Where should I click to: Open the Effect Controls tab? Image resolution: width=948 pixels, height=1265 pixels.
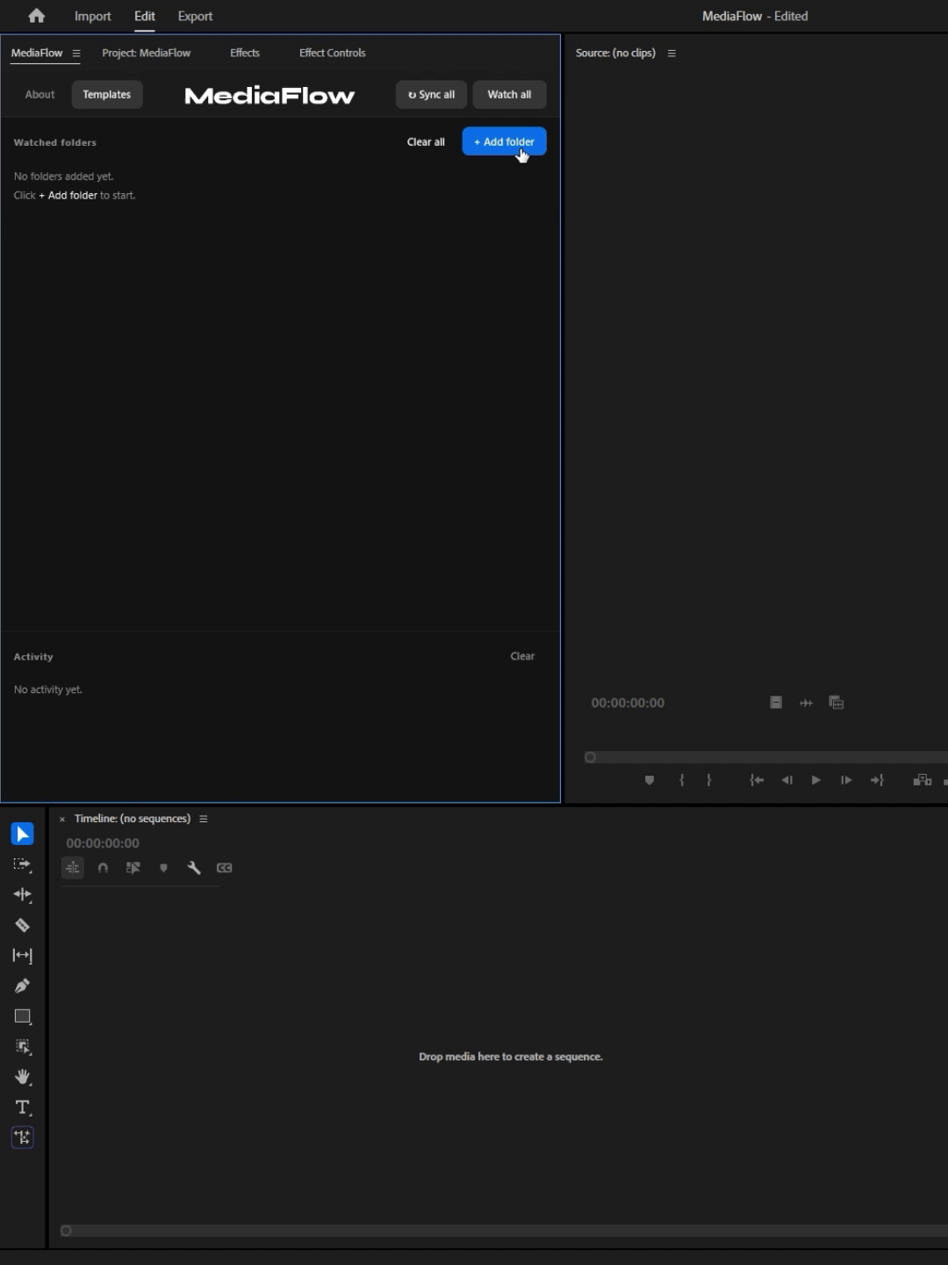point(332,53)
